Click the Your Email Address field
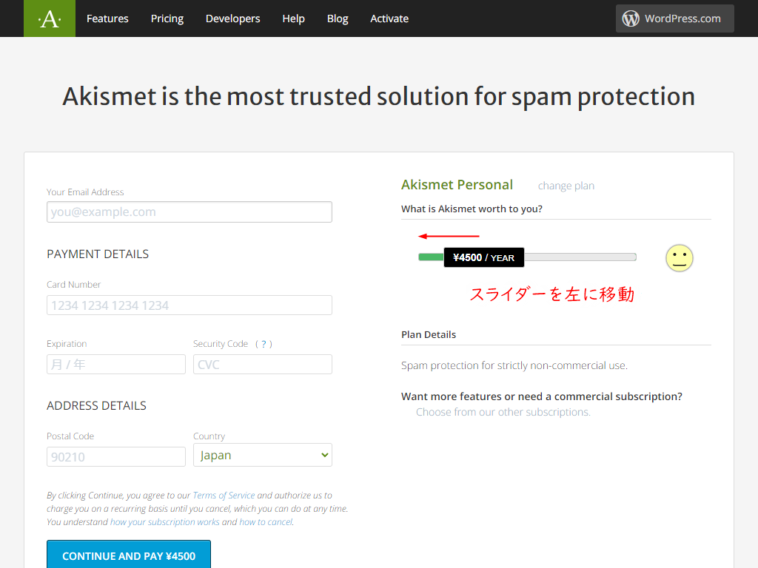This screenshot has width=758, height=568. [x=189, y=212]
